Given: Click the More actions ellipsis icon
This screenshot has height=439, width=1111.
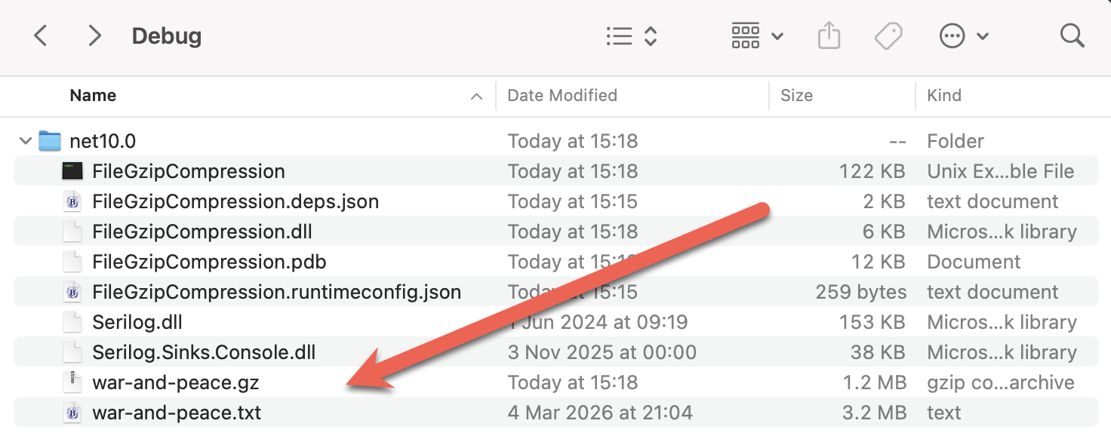Looking at the screenshot, I should pos(952,35).
